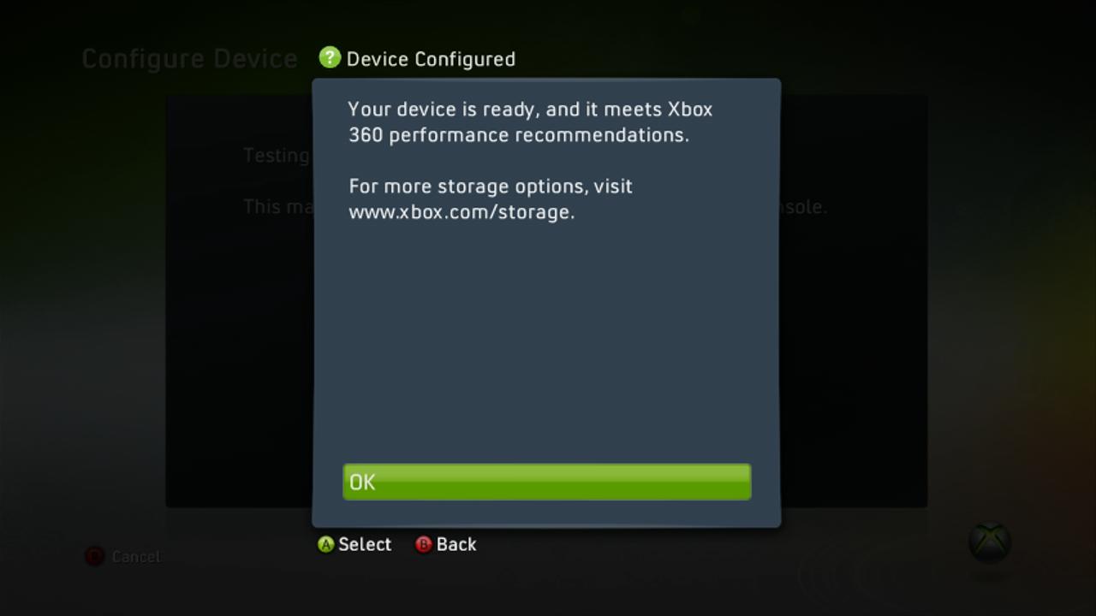This screenshot has height=616, width=1096.
Task: Click the empty area inside the dialog panel
Action: [546, 342]
